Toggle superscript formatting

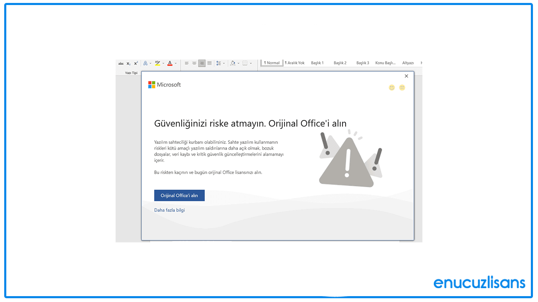click(x=136, y=63)
